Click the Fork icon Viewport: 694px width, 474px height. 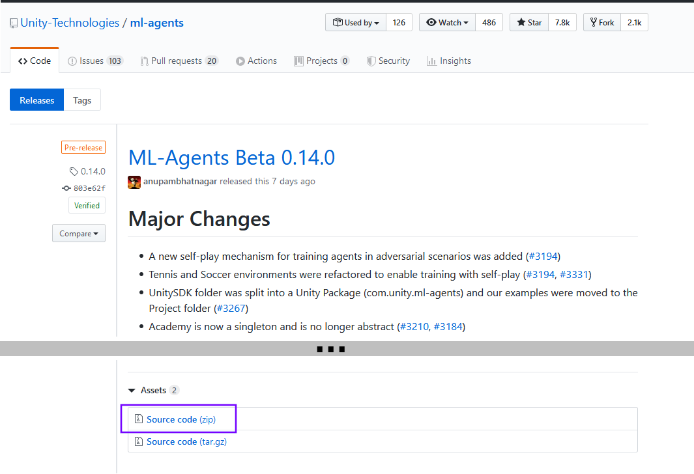coord(594,22)
